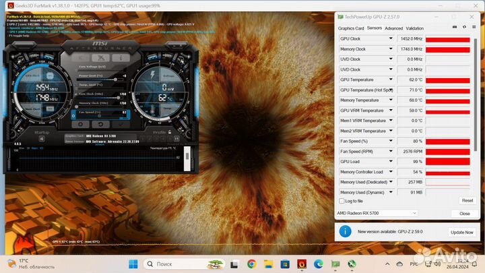
Task: Expand the Memory Temperature sensor dropdown arrow
Action: (x=391, y=100)
